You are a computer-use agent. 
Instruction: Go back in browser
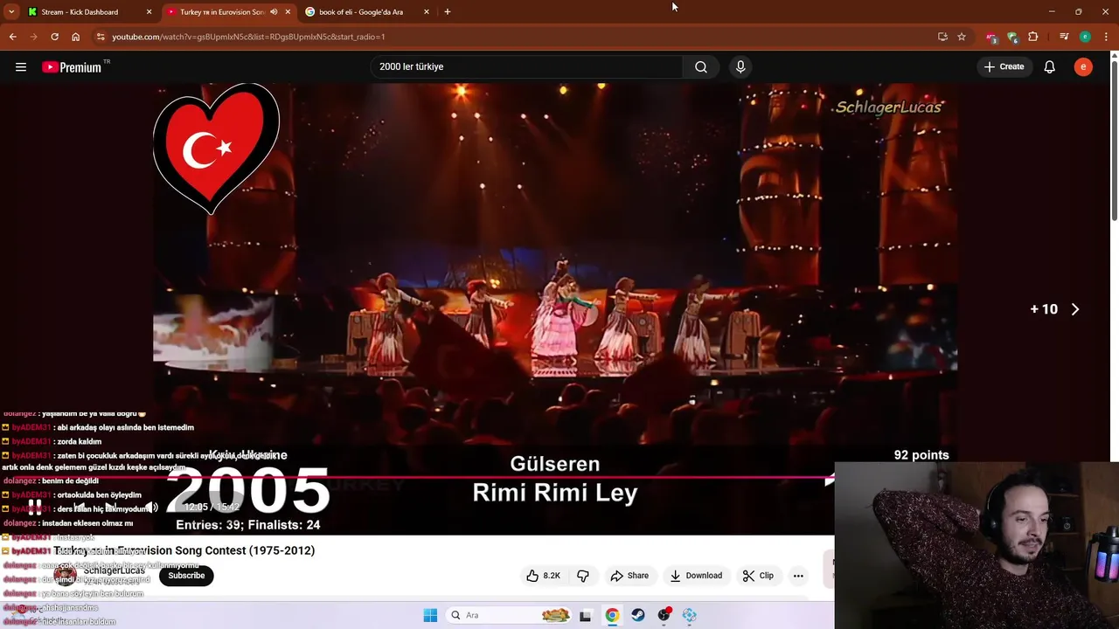pos(12,37)
